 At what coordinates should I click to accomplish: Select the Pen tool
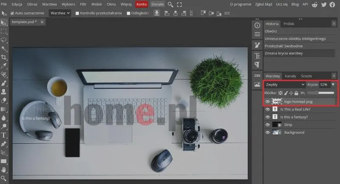(4, 144)
